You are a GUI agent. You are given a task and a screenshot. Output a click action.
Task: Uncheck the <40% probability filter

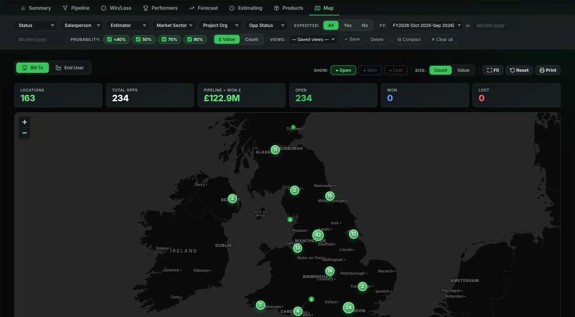116,39
